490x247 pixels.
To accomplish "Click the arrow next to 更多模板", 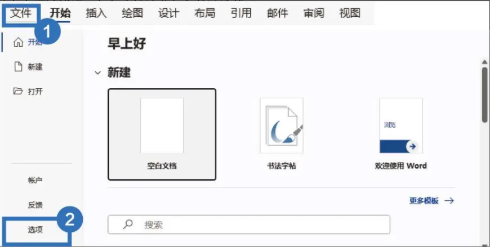I will point(449,201).
